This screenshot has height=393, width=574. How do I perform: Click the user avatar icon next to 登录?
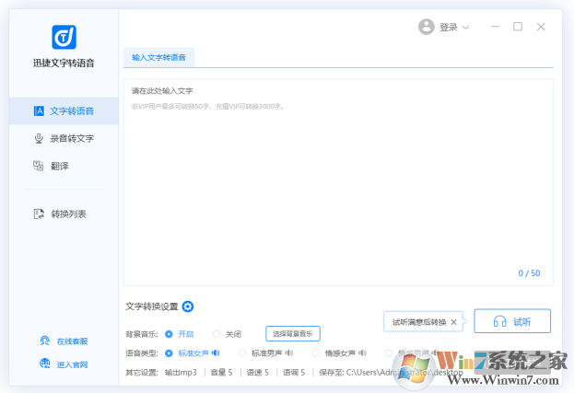click(426, 27)
